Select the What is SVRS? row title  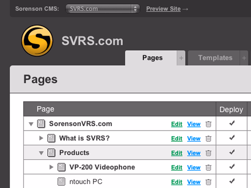(84, 138)
